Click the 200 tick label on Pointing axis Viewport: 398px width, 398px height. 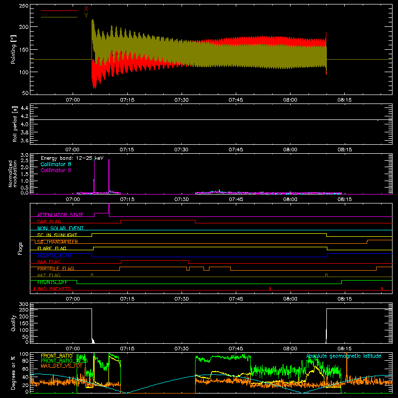click(23, 27)
